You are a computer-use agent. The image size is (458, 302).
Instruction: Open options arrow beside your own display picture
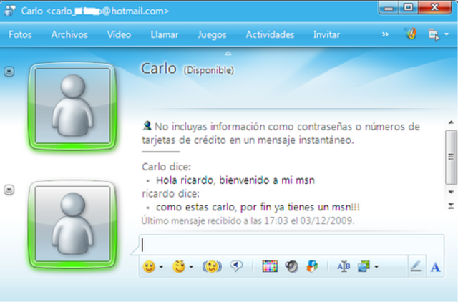[x=9, y=190]
